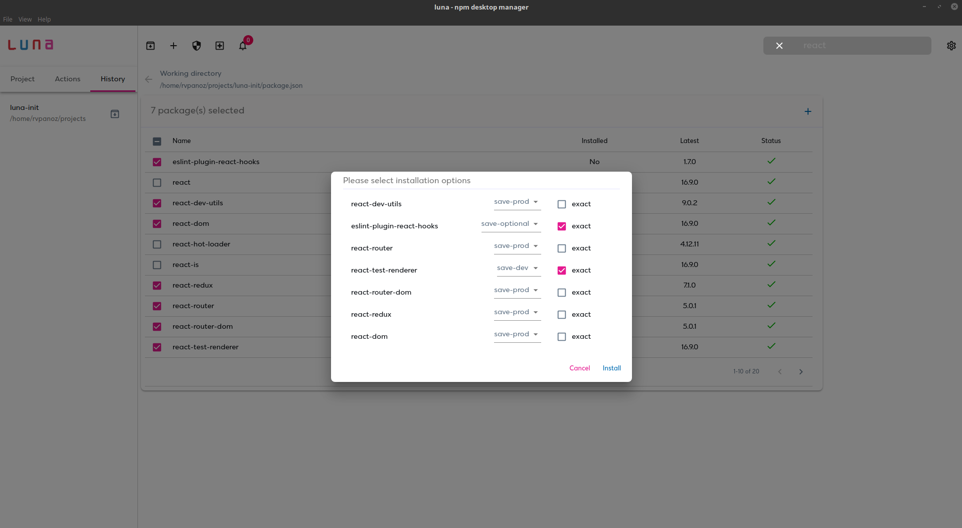Go to next page of packages

(801, 372)
